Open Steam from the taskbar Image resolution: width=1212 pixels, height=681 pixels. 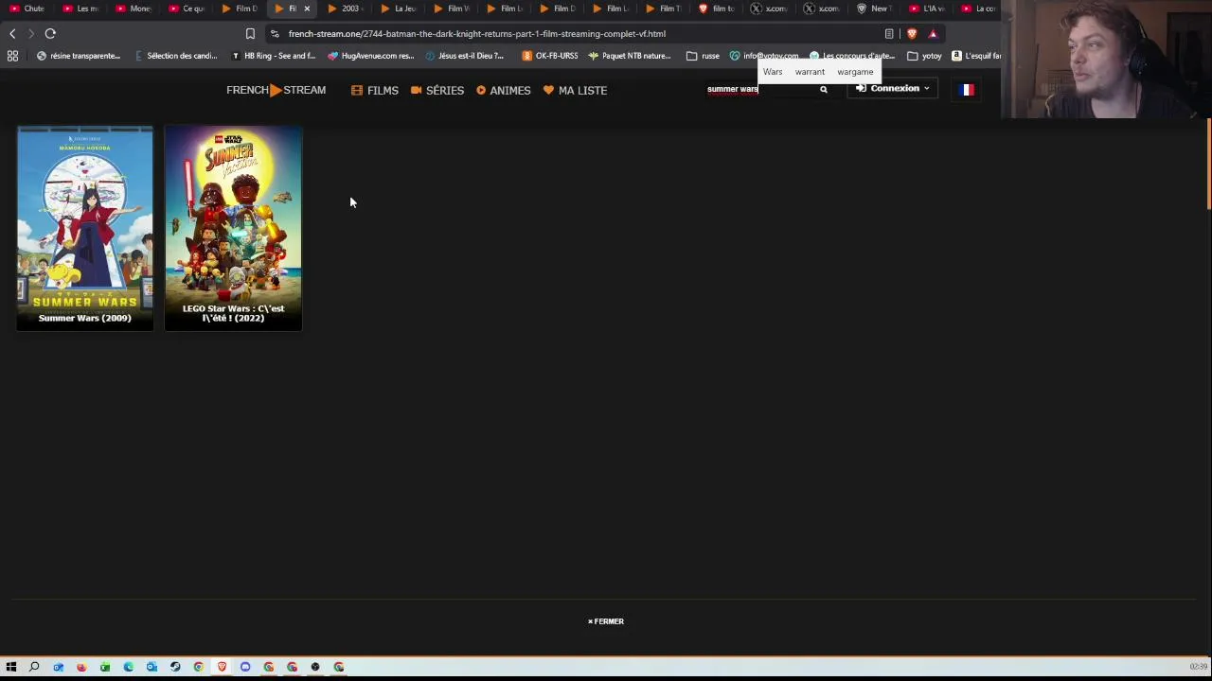pos(175,667)
